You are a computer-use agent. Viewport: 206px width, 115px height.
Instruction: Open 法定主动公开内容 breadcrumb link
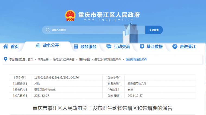64,59
